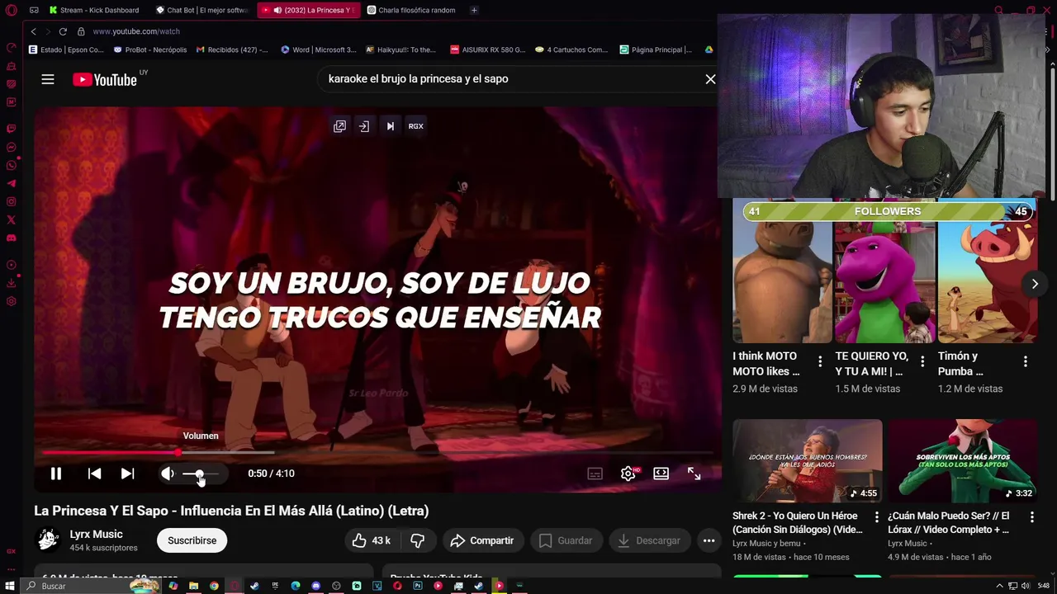The width and height of the screenshot is (1057, 594).
Task: Open El Lórax '¿Cuán Malo Puedo Ser?' thumbnail
Action: 963,460
